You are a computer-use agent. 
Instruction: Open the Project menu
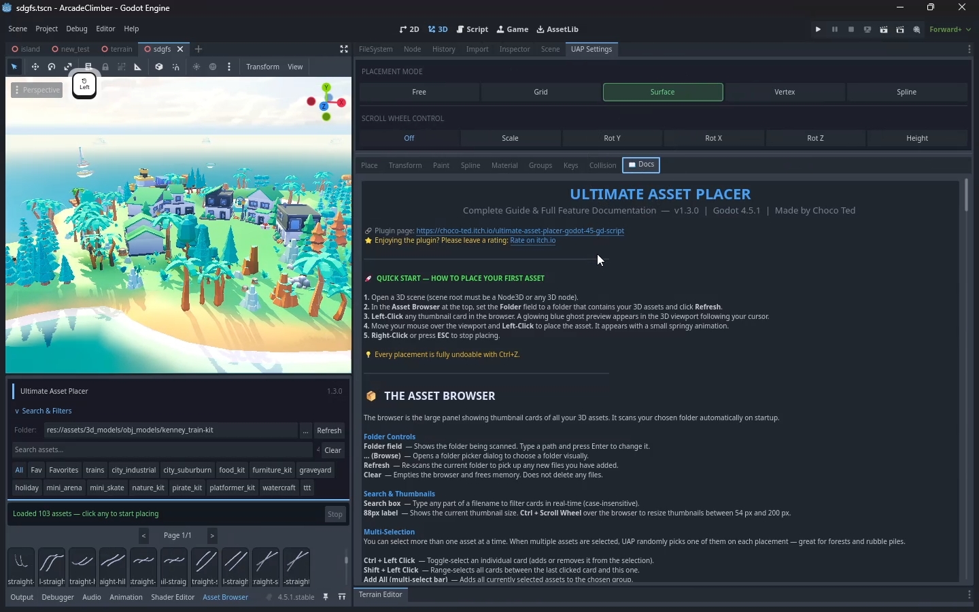tap(46, 30)
